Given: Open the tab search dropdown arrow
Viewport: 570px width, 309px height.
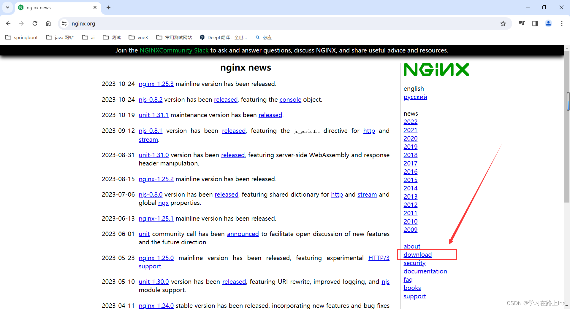Looking at the screenshot, I should tap(7, 7).
